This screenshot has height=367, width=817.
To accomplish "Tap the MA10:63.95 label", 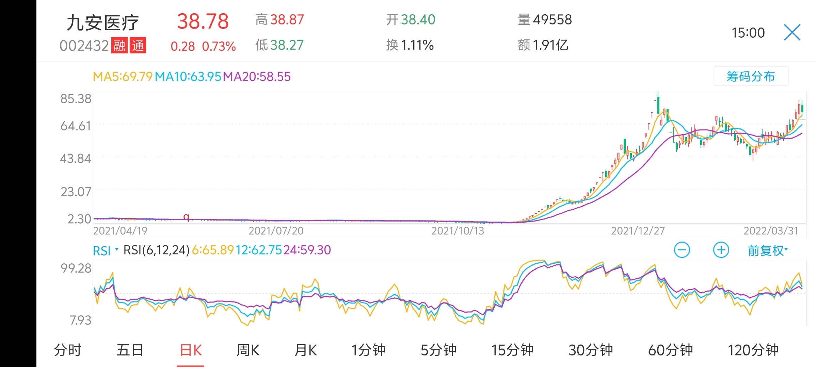I will click(x=188, y=76).
